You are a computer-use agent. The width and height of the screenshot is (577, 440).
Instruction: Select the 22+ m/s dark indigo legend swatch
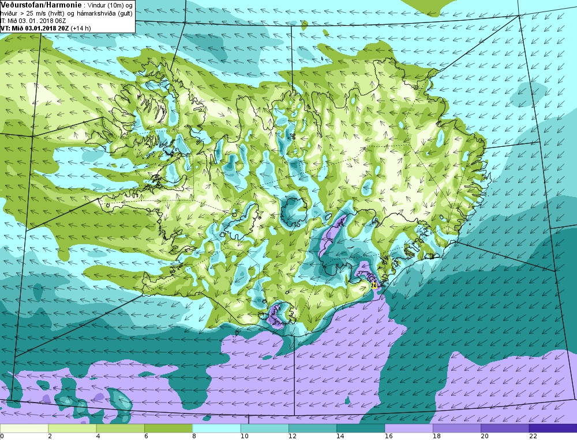pyautogui.click(x=553, y=428)
